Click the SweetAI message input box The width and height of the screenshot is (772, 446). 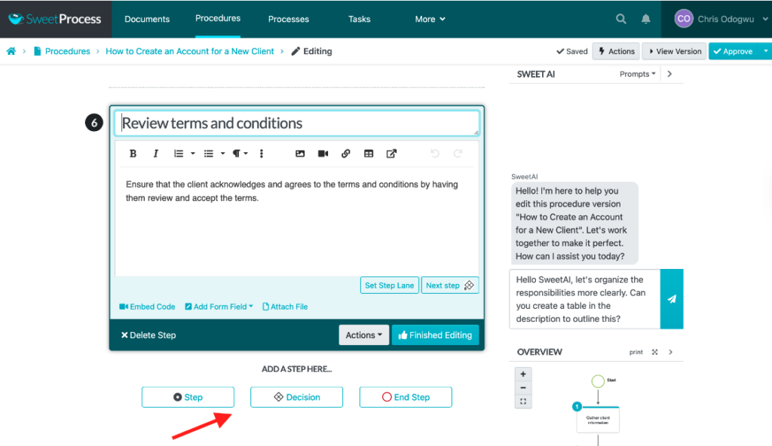tap(585, 299)
